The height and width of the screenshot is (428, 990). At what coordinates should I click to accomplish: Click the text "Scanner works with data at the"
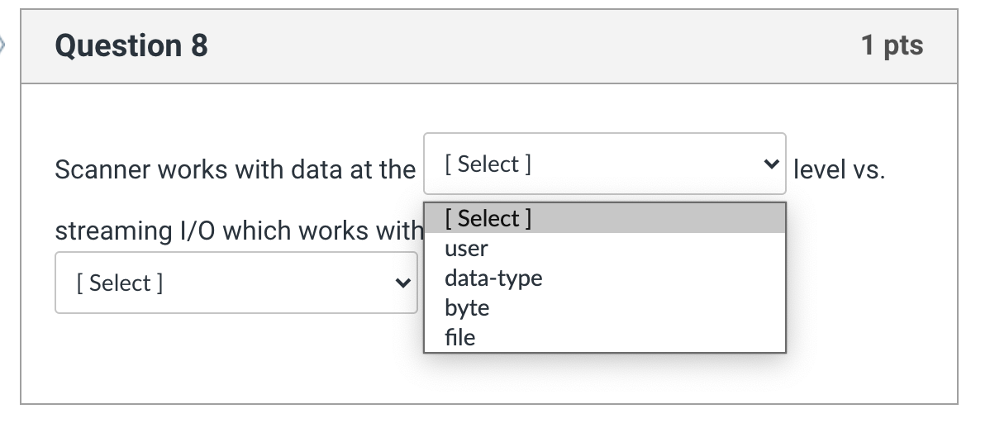tap(235, 170)
